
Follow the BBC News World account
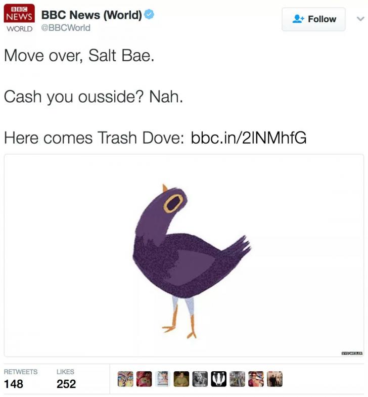tap(313, 19)
